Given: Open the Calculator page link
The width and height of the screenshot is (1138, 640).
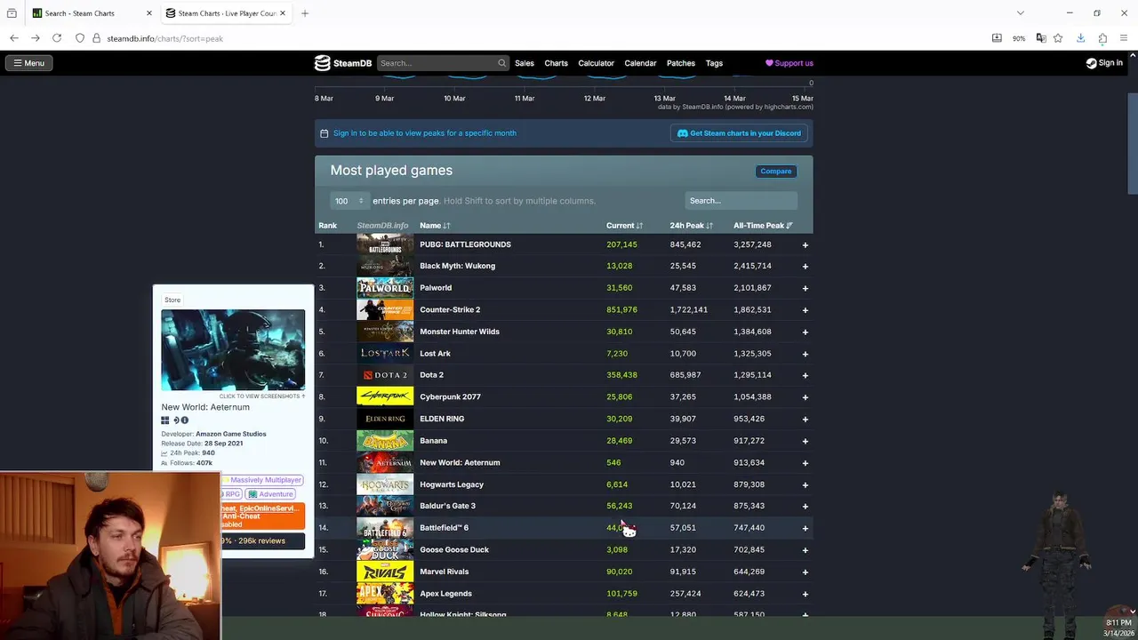Looking at the screenshot, I should [596, 63].
